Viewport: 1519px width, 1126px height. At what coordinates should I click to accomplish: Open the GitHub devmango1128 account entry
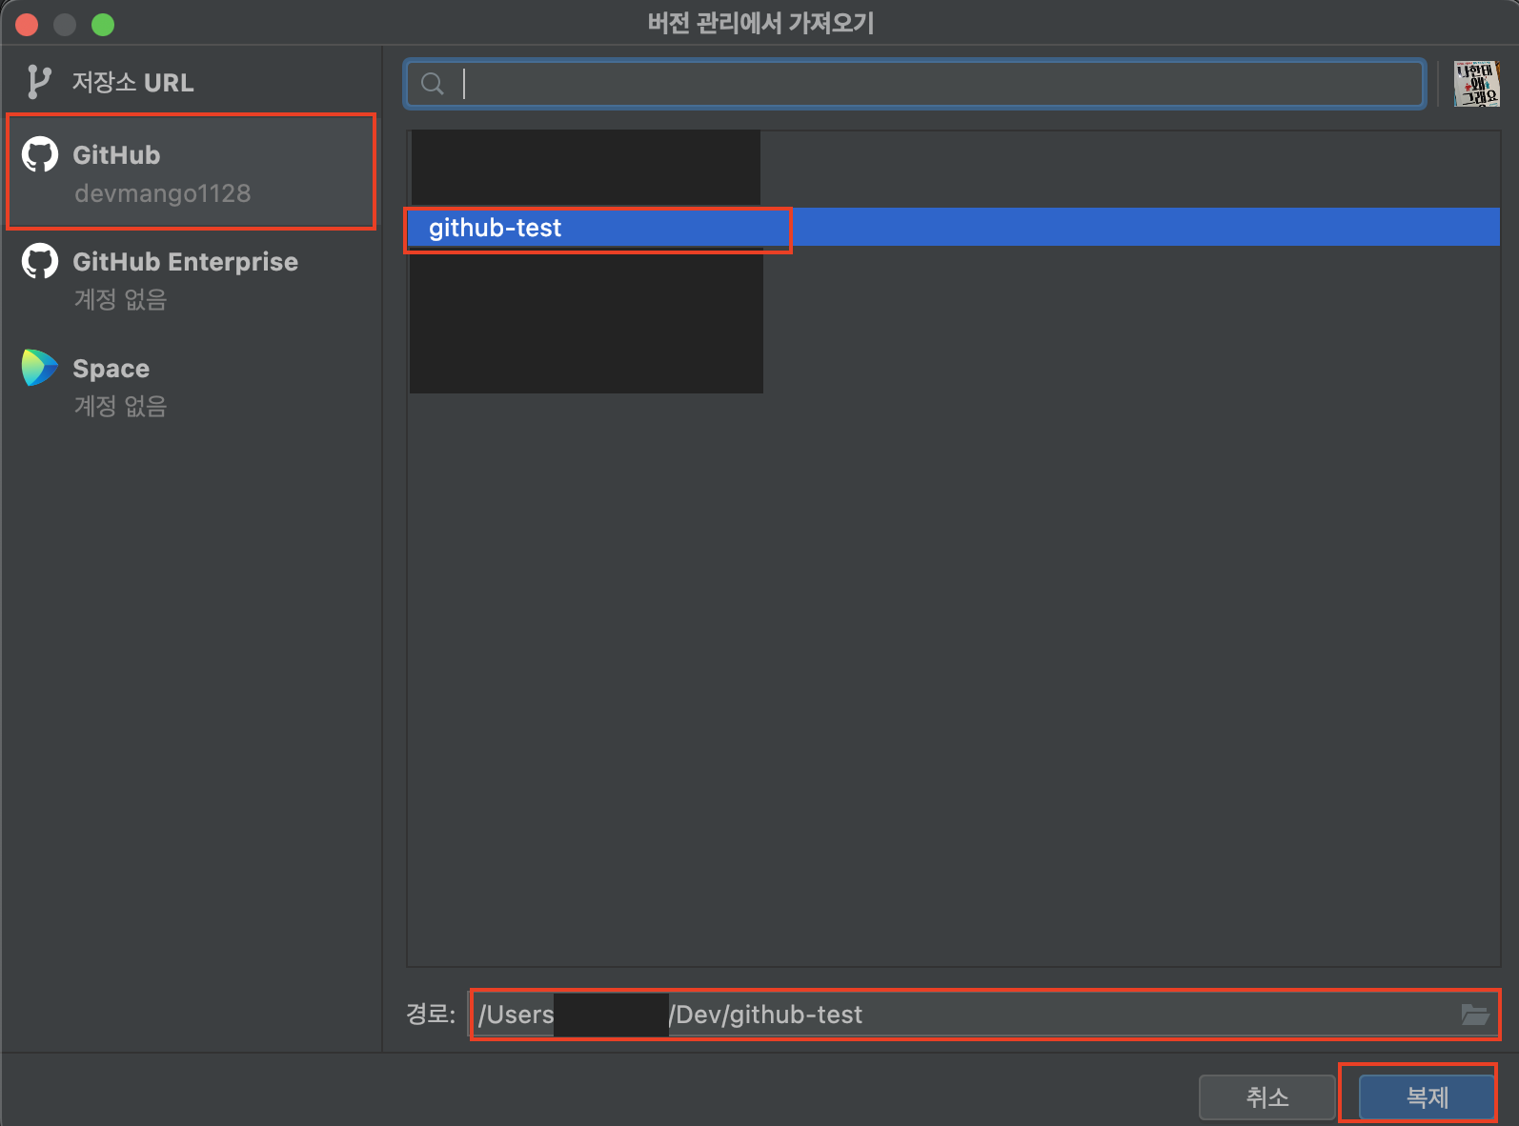(x=191, y=172)
